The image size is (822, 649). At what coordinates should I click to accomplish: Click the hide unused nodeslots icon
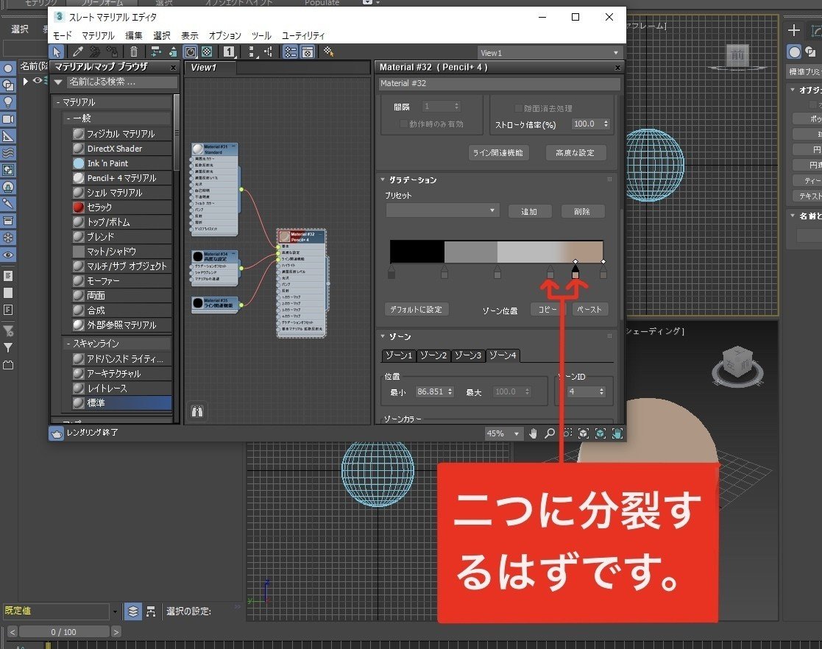(172, 52)
